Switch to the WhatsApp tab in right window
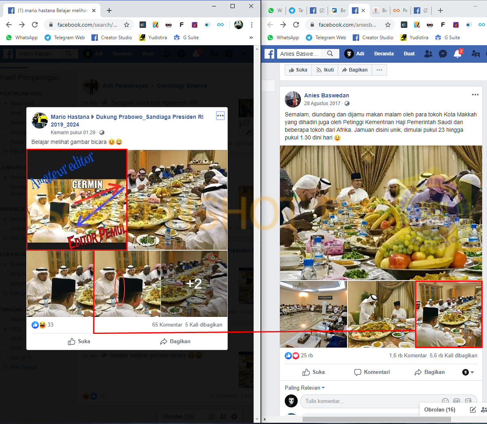Viewport: 487px width, 424px height. click(x=275, y=11)
